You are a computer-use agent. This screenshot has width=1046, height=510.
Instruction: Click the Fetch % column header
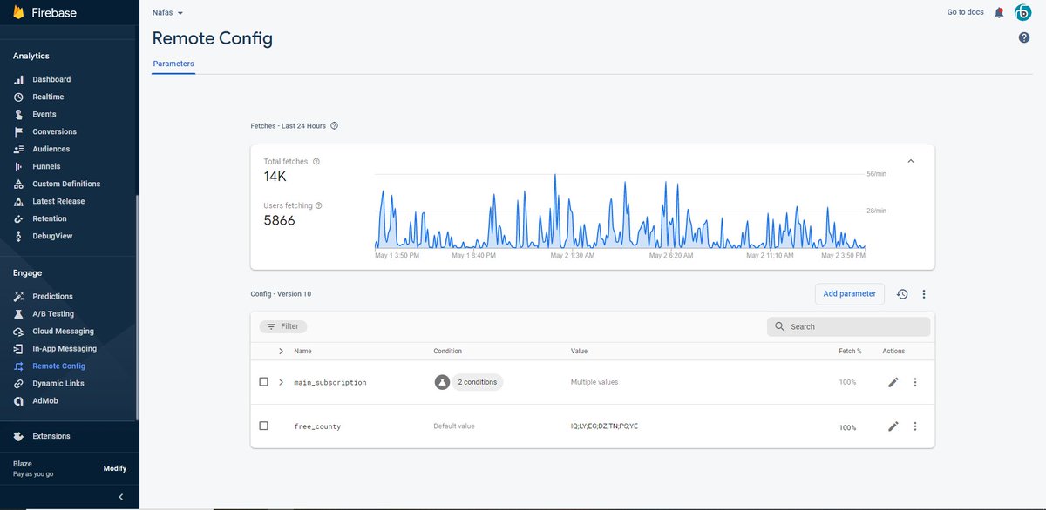pos(850,351)
